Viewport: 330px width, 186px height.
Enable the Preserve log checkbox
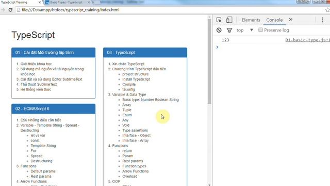[260, 30]
